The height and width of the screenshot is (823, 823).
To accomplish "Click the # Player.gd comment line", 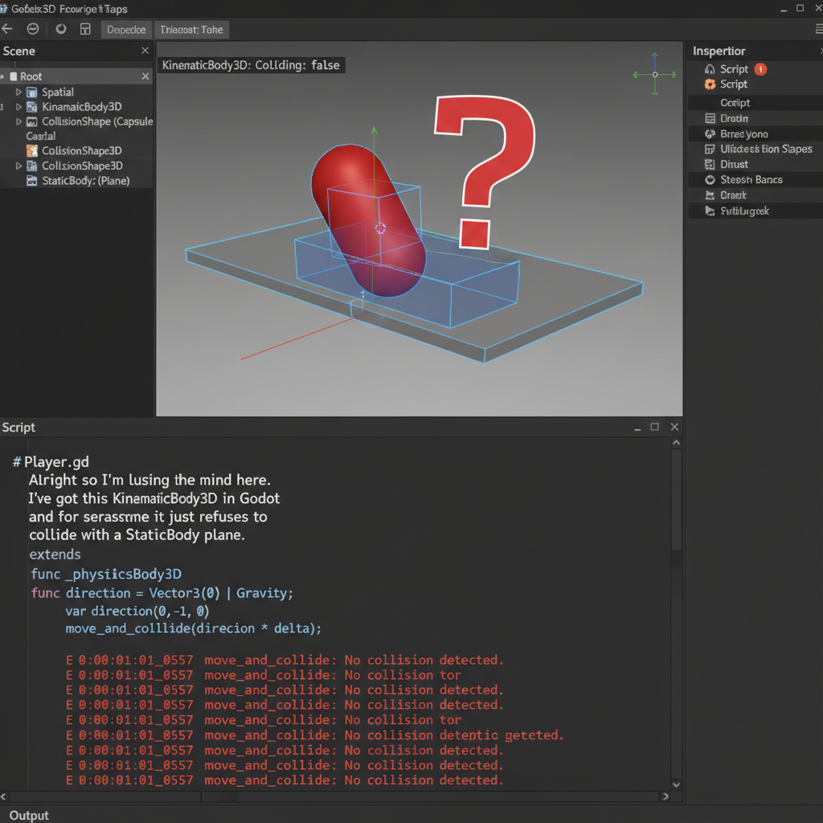I will [51, 462].
